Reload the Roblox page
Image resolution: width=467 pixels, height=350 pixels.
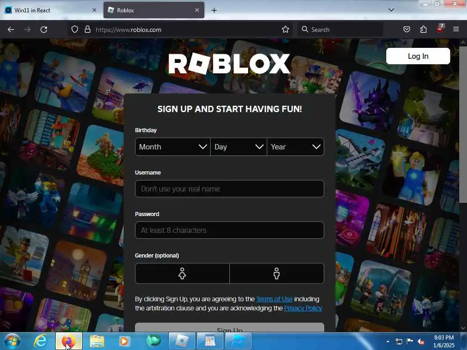(44, 30)
